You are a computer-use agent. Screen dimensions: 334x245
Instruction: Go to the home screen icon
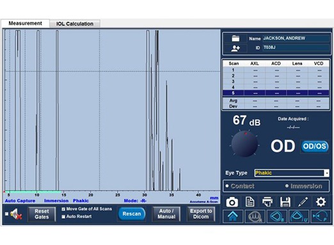(x=233, y=216)
